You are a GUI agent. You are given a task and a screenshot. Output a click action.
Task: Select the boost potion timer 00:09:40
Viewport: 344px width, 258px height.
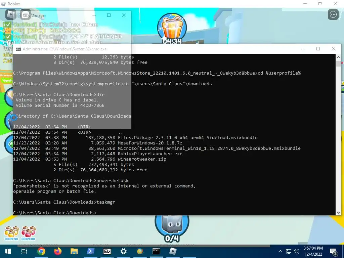click(x=11, y=233)
